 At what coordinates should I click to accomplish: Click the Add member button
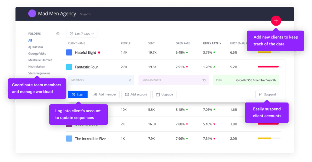pos(105,95)
